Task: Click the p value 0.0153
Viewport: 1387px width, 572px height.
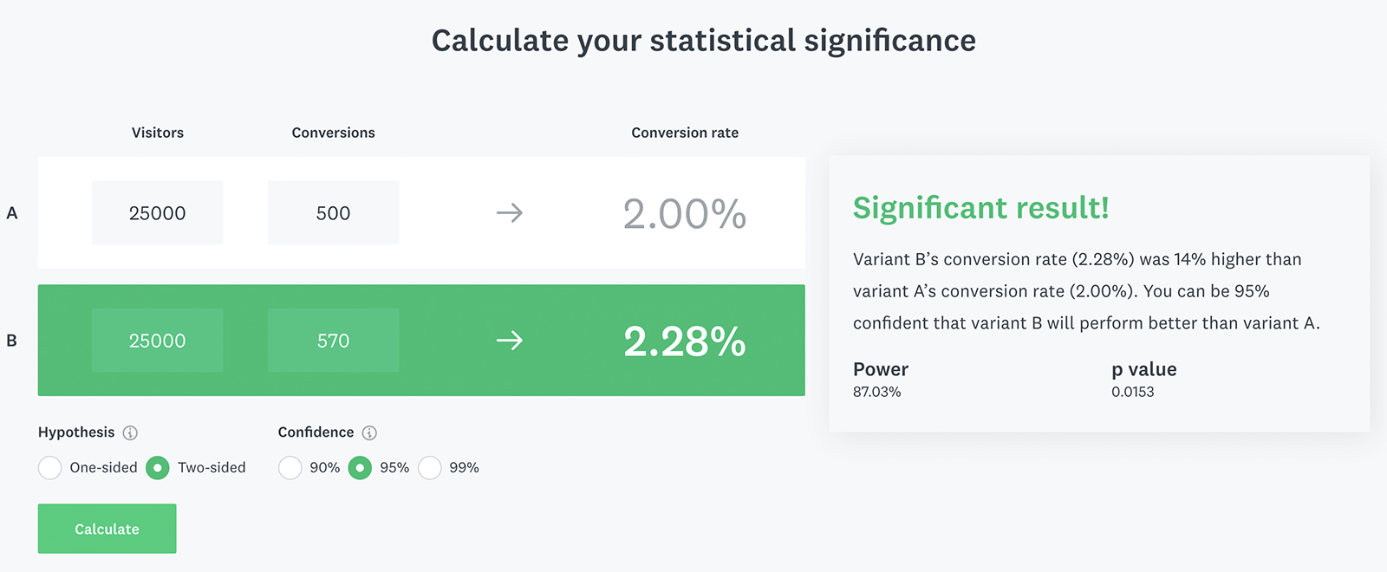Action: point(1133,392)
